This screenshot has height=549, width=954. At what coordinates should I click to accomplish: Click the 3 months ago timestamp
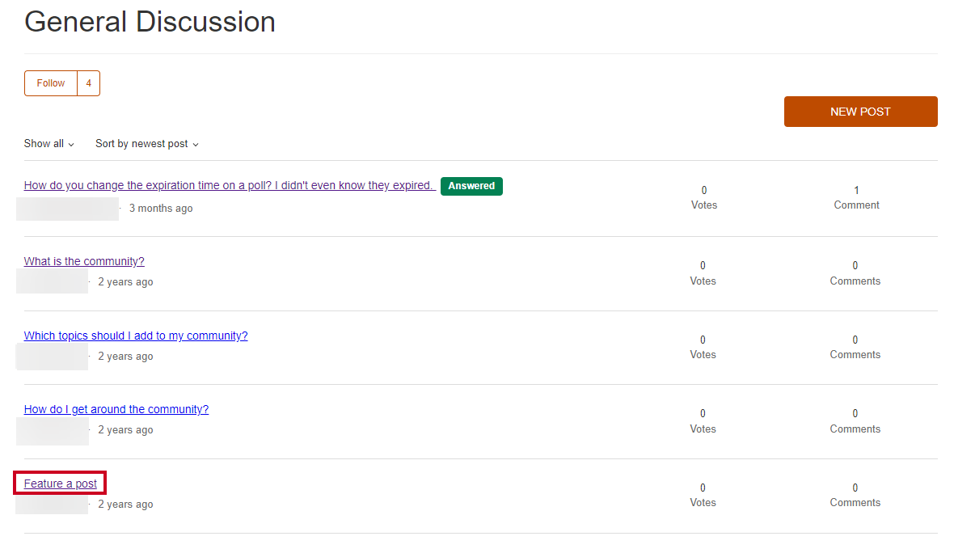[161, 208]
